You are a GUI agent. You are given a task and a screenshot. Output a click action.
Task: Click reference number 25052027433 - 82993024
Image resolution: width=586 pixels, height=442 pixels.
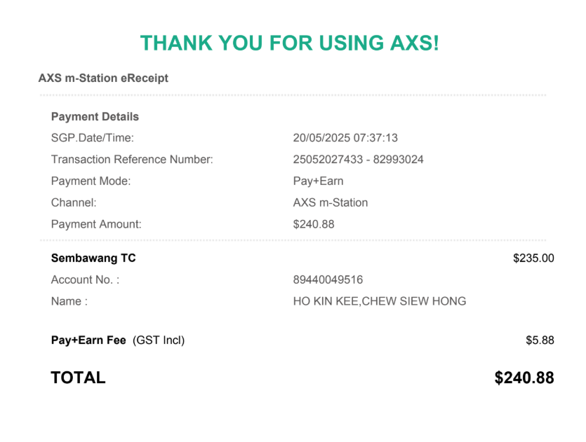(x=358, y=160)
